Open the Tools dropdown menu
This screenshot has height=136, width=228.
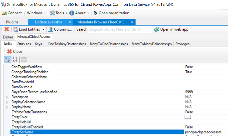(x=59, y=13)
